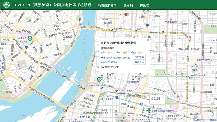217x122 pixels.
Task: Zoom out of the map
Action: click(3, 68)
